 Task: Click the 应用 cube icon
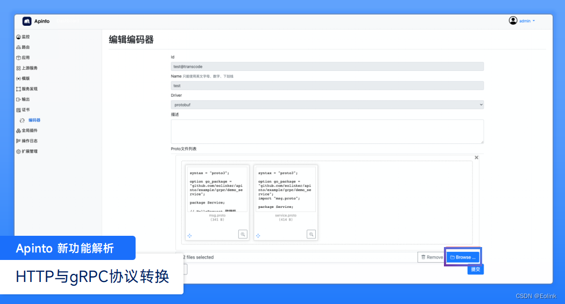[18, 58]
